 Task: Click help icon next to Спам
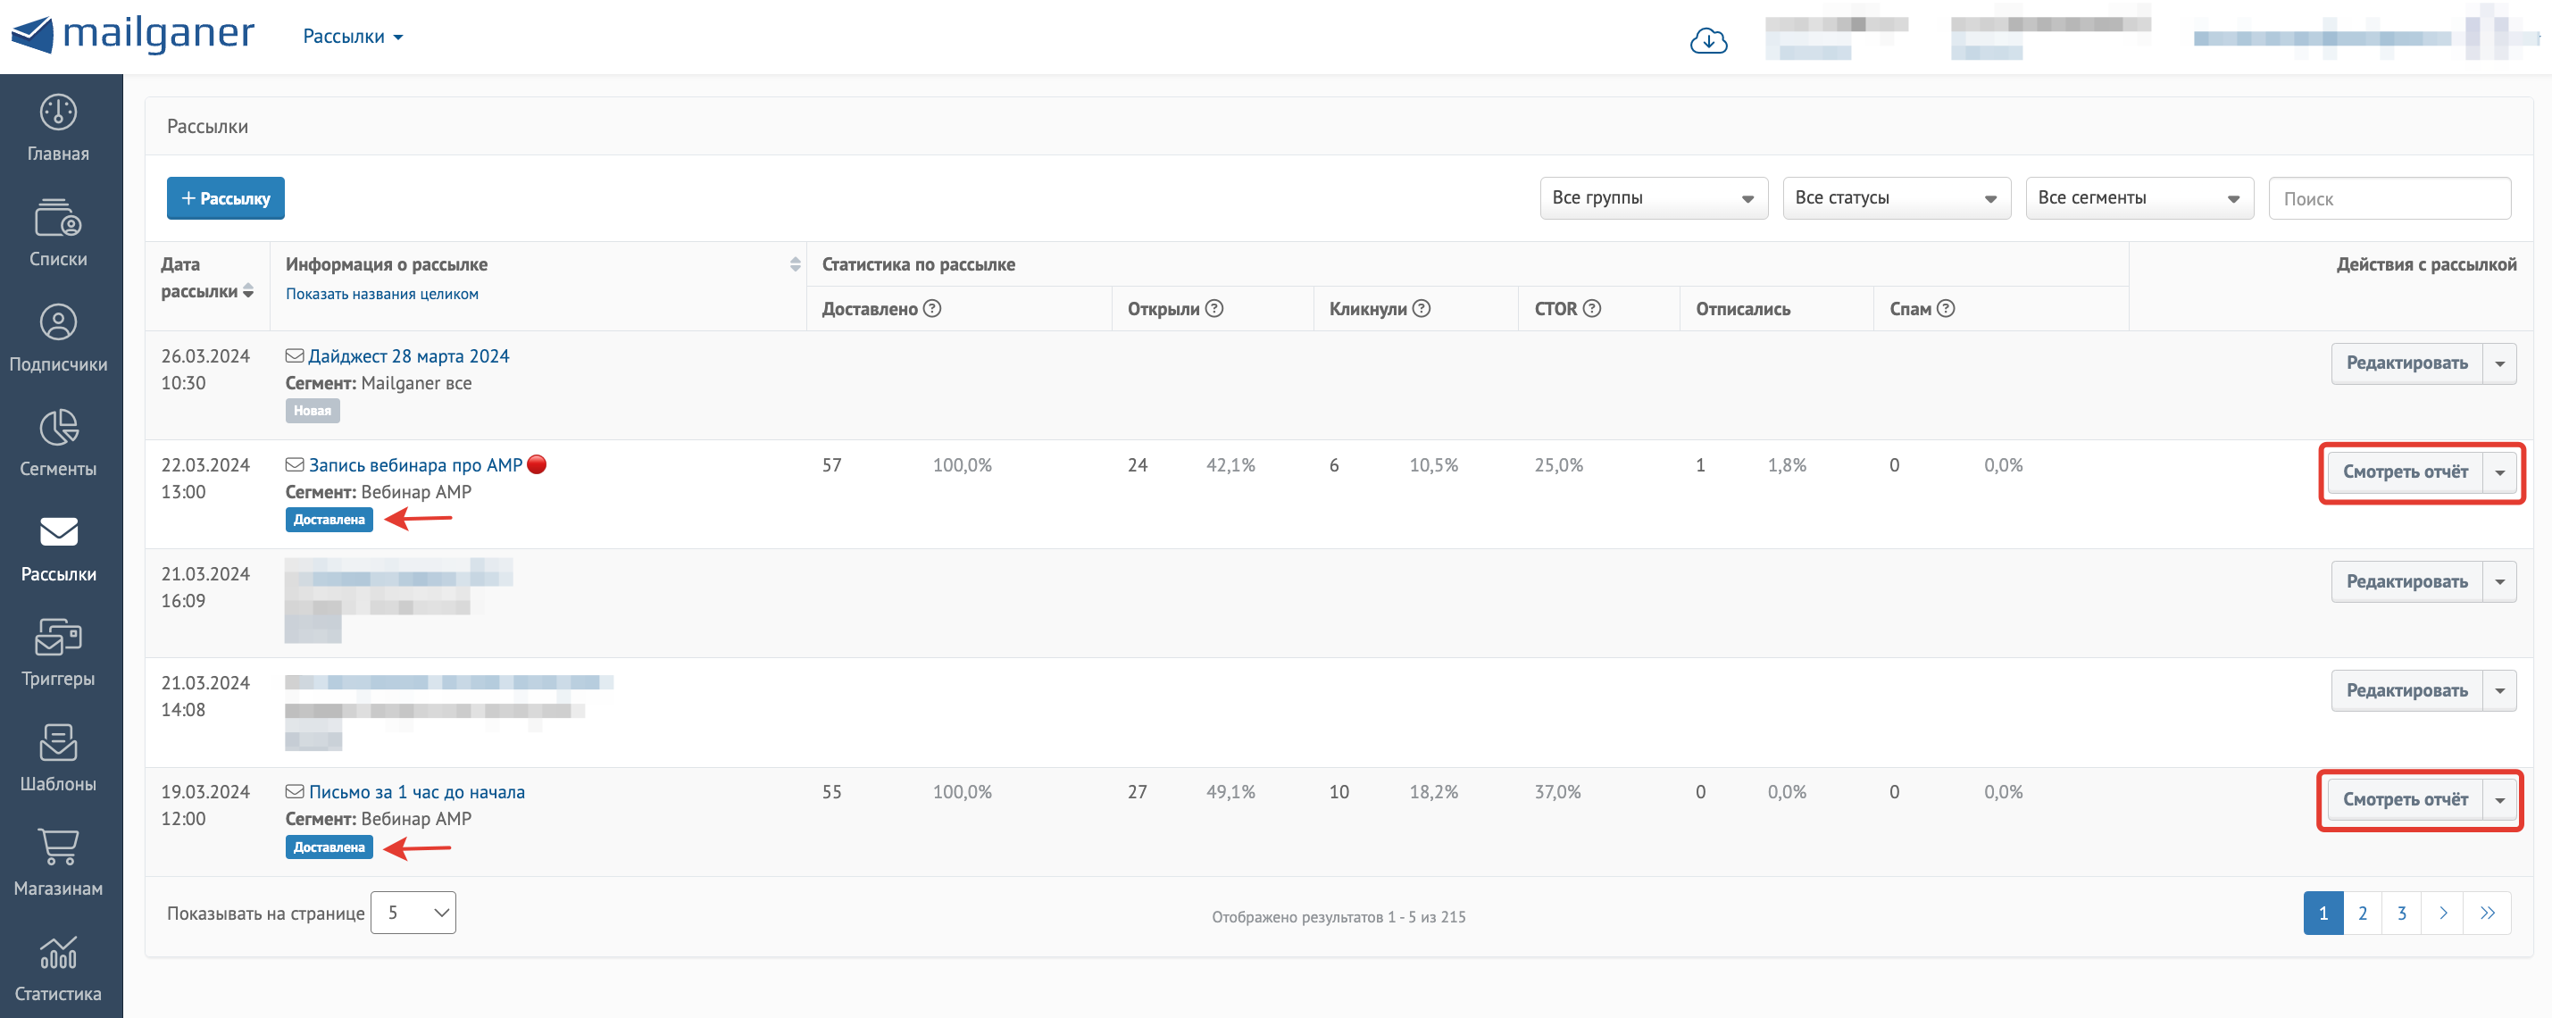1946,308
